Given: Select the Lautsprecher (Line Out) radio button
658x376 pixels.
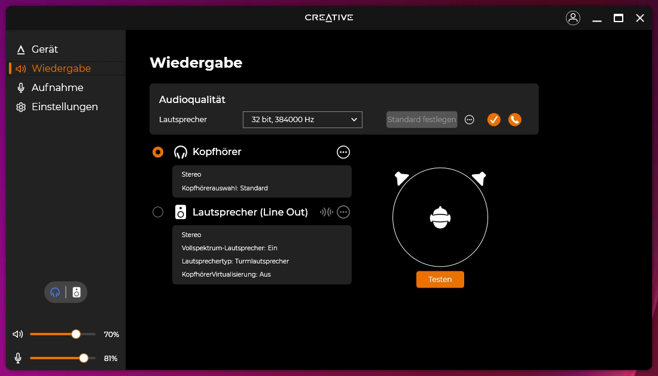Looking at the screenshot, I should tap(158, 212).
